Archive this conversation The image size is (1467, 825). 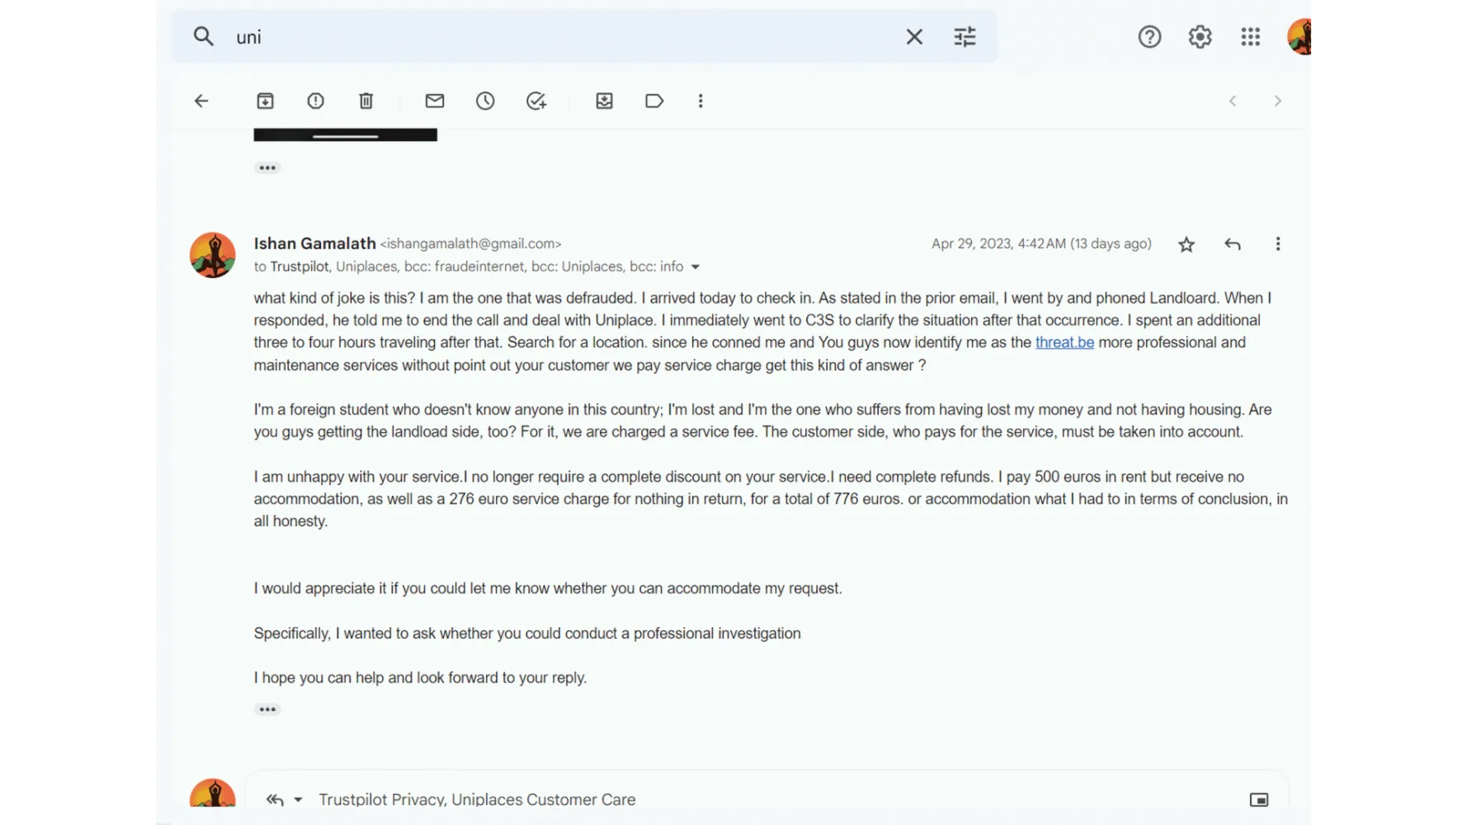265,101
